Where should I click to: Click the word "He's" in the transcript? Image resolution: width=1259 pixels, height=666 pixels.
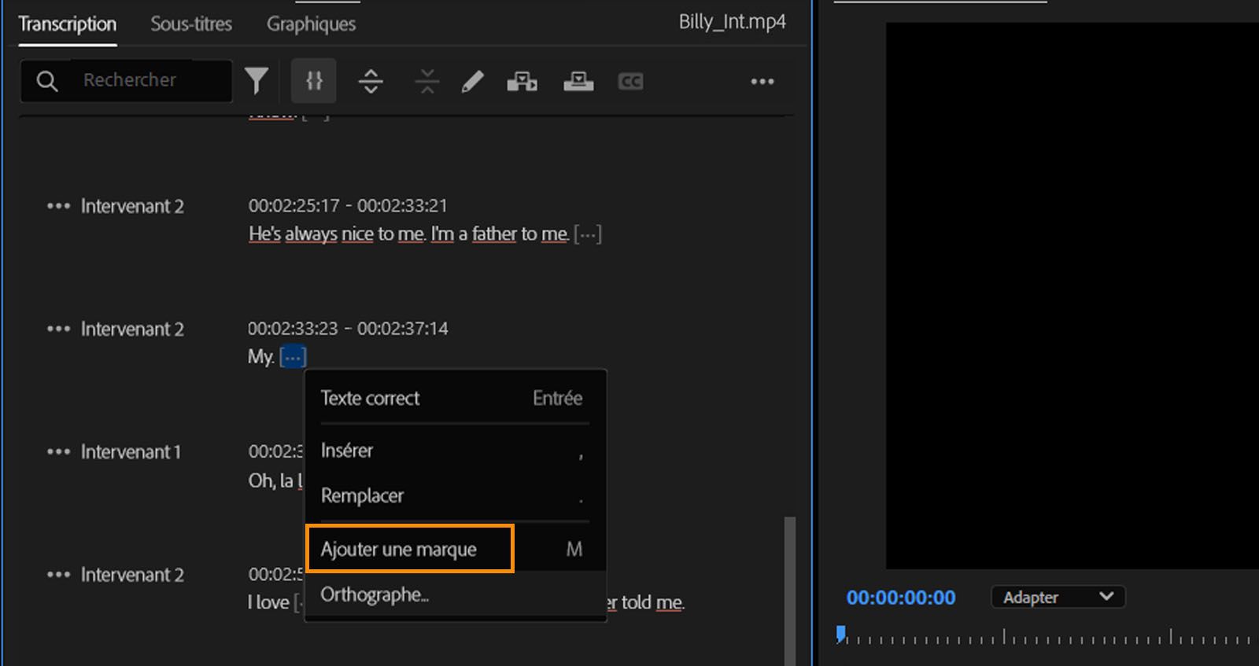pos(264,234)
